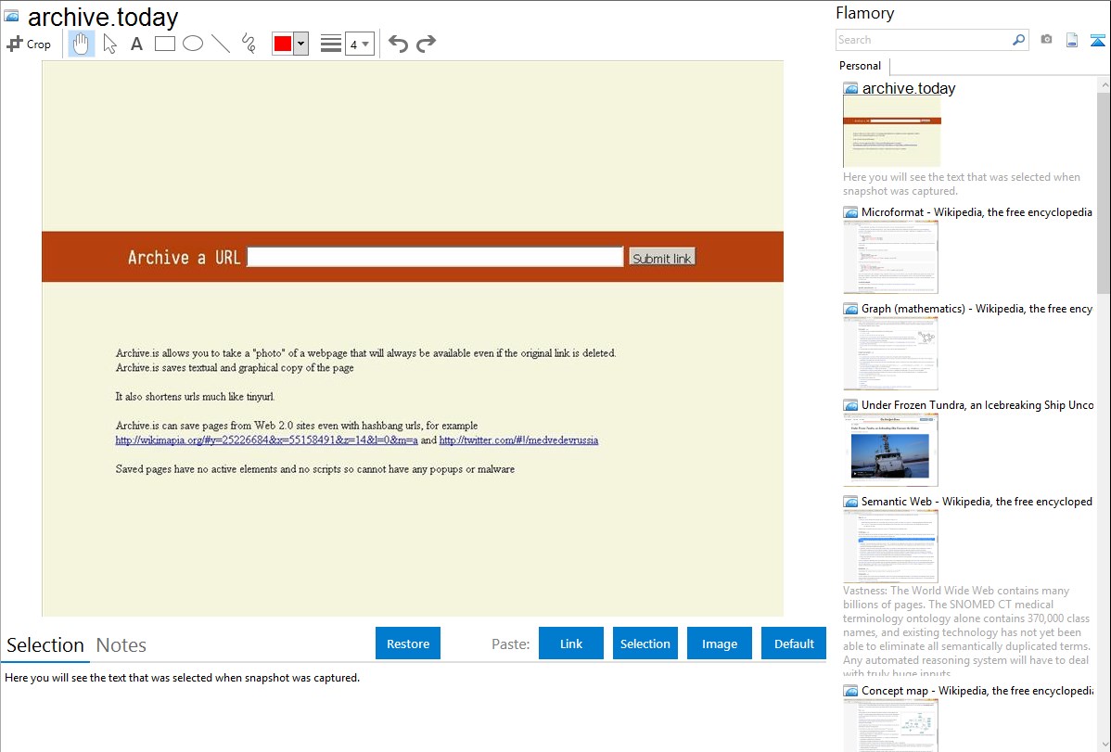Click the icon beside Graph (mathematics) entry
The image size is (1111, 752).
click(x=851, y=309)
